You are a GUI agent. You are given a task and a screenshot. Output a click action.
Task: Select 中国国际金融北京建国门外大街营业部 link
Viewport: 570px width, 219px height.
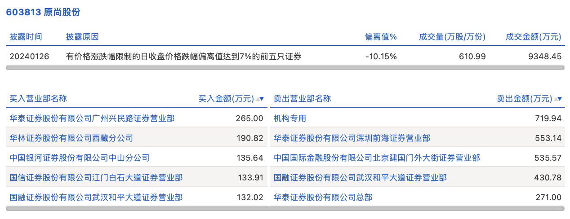[377, 158]
